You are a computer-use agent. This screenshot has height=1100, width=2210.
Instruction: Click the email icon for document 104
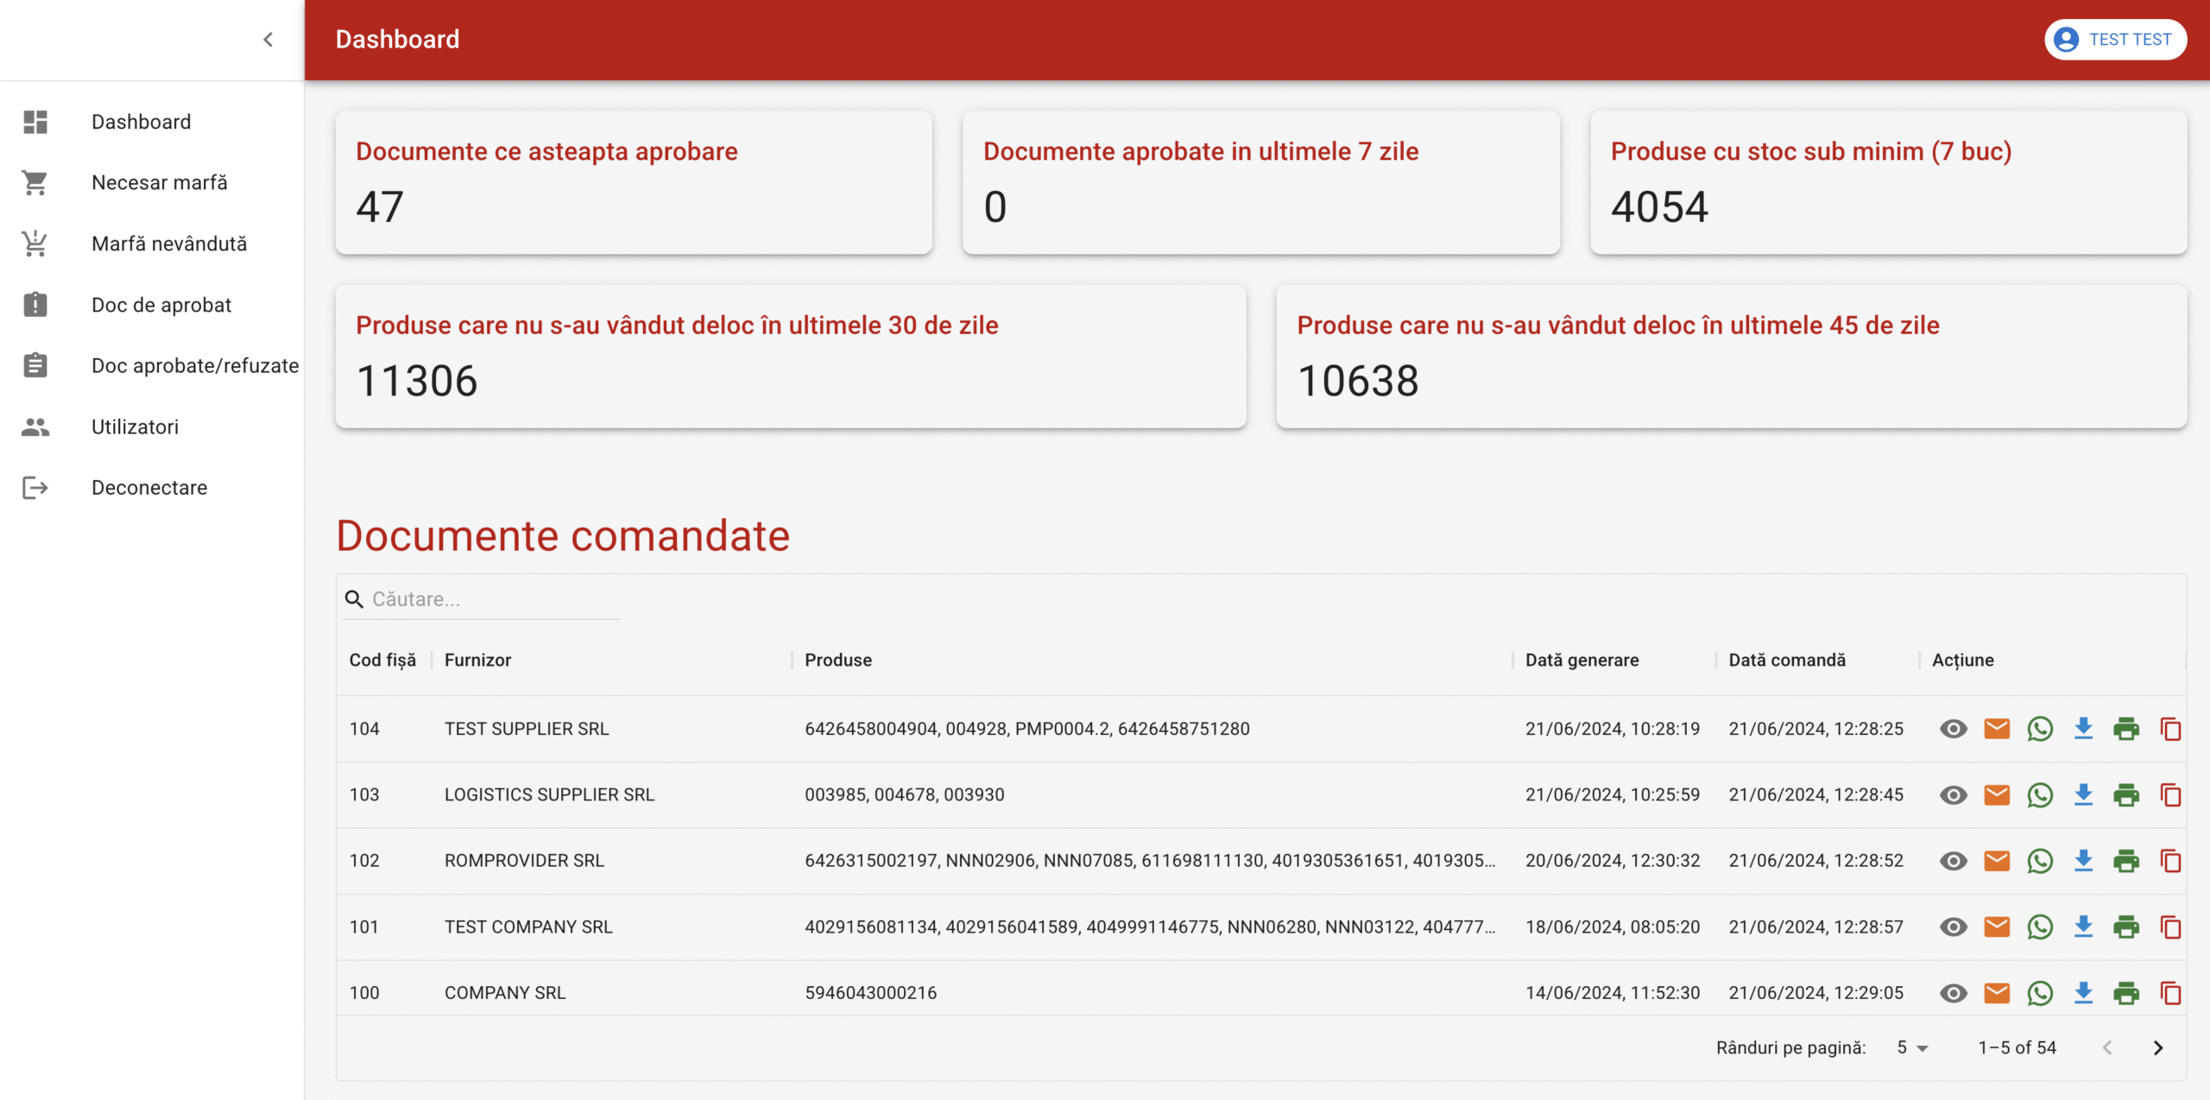1996,729
